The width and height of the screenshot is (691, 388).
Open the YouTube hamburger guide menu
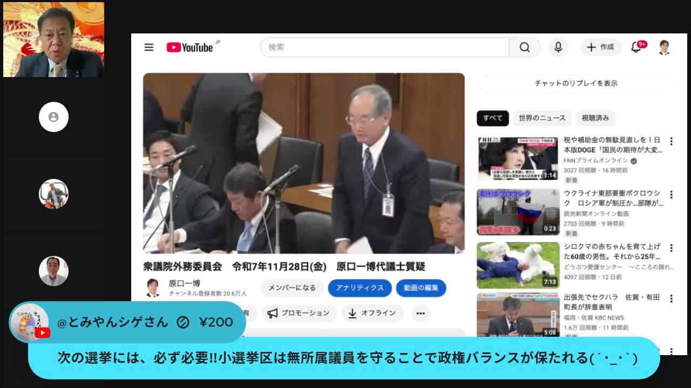[x=149, y=47]
